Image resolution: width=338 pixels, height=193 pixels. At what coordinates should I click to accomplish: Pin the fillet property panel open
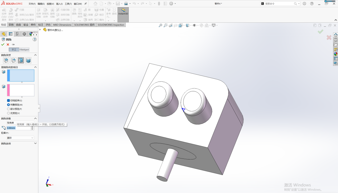click(13, 44)
